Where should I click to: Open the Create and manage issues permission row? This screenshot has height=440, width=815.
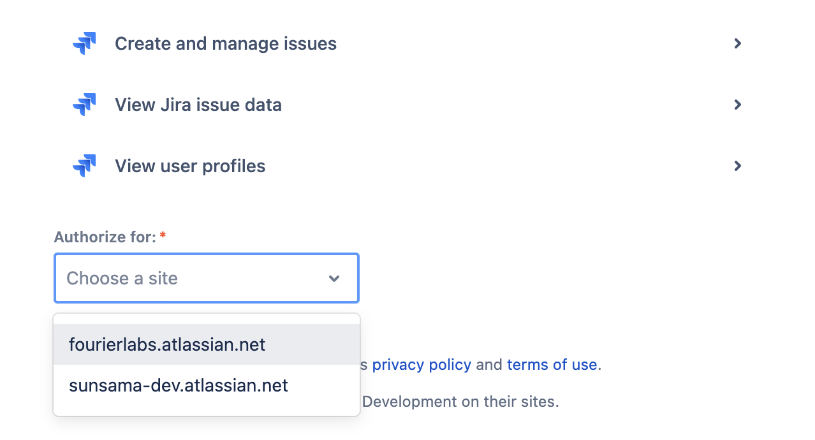(407, 43)
